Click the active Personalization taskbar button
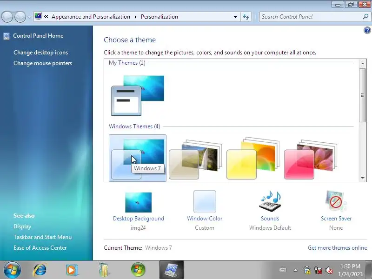Viewport: 372px width, 279px height. (172, 270)
